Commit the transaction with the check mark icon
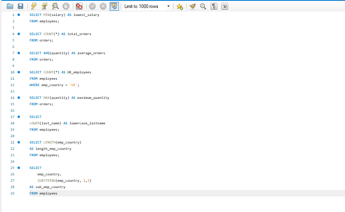Image resolution: width=345 pixels, height=212 pixels. tap(92, 6)
